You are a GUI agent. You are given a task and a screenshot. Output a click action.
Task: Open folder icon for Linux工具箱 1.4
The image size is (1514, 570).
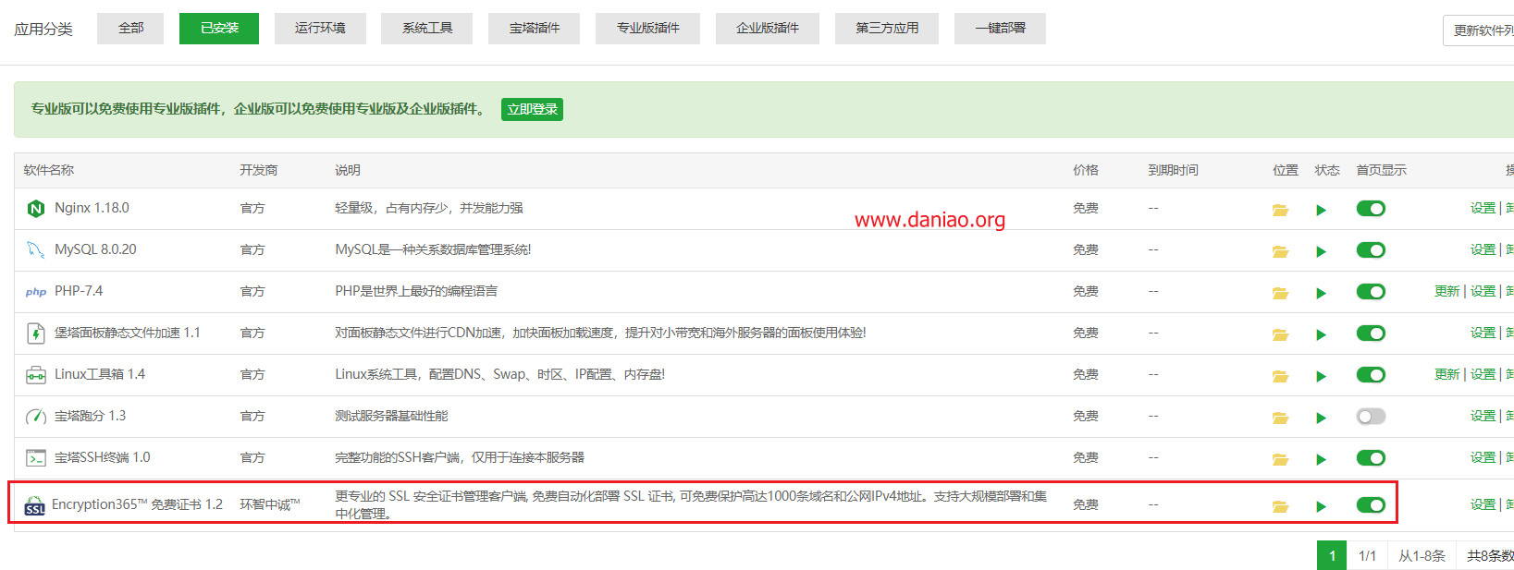pos(1280,376)
